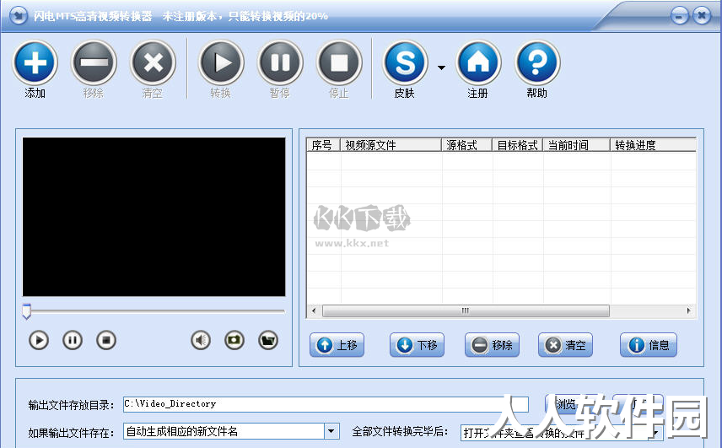Screen dimensions: 722x448
Task: Close the converter window
Action: point(702,16)
